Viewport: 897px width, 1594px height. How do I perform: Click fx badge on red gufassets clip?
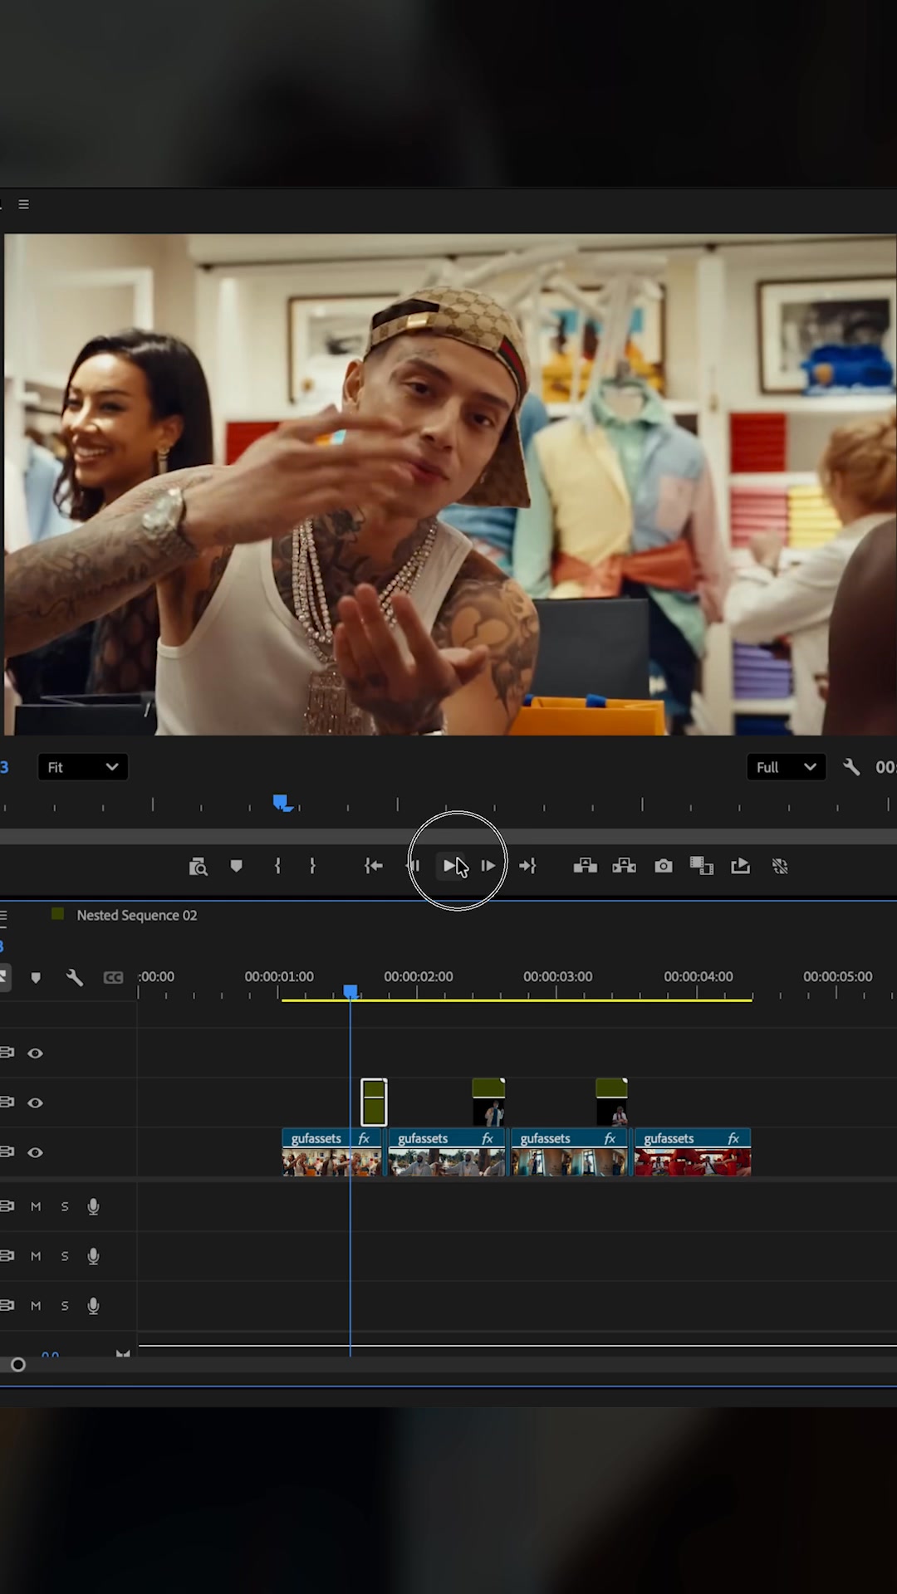tap(733, 1138)
